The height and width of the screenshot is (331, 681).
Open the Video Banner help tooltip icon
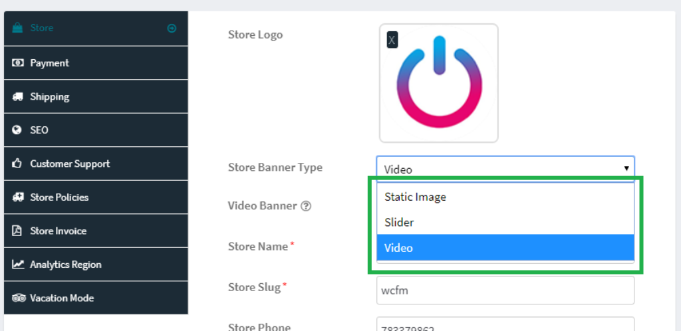click(x=306, y=206)
